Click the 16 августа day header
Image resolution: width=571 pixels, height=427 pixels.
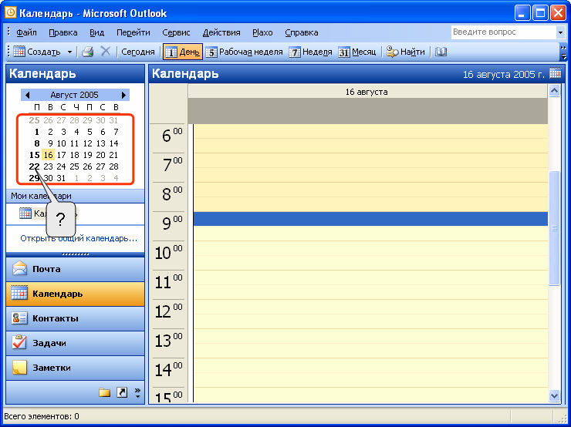[x=368, y=92]
